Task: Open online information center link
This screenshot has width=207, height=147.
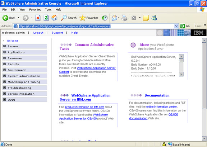Action: [161, 106]
